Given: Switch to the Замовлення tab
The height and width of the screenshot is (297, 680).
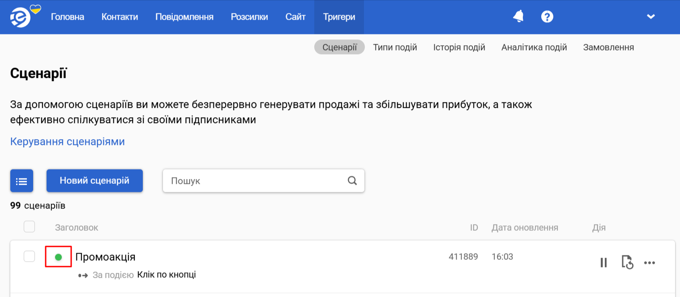Looking at the screenshot, I should 608,47.
